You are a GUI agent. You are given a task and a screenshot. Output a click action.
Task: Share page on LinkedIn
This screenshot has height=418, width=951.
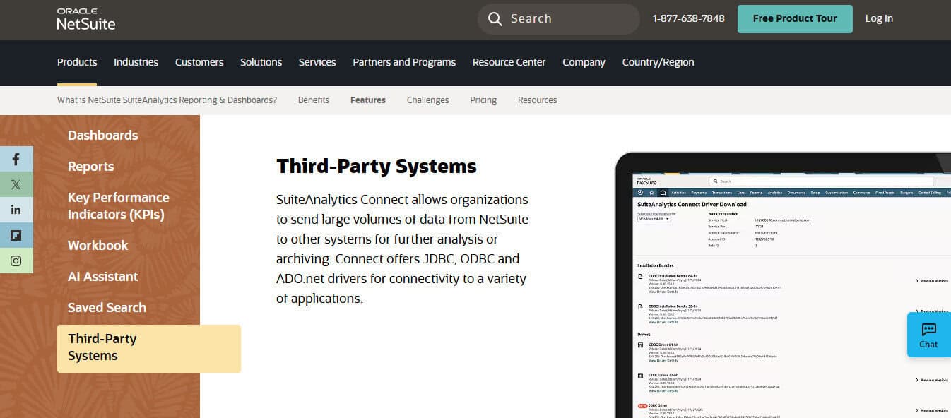[16, 210]
